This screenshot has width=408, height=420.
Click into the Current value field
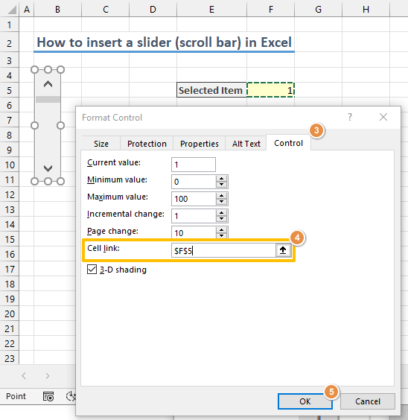(194, 165)
